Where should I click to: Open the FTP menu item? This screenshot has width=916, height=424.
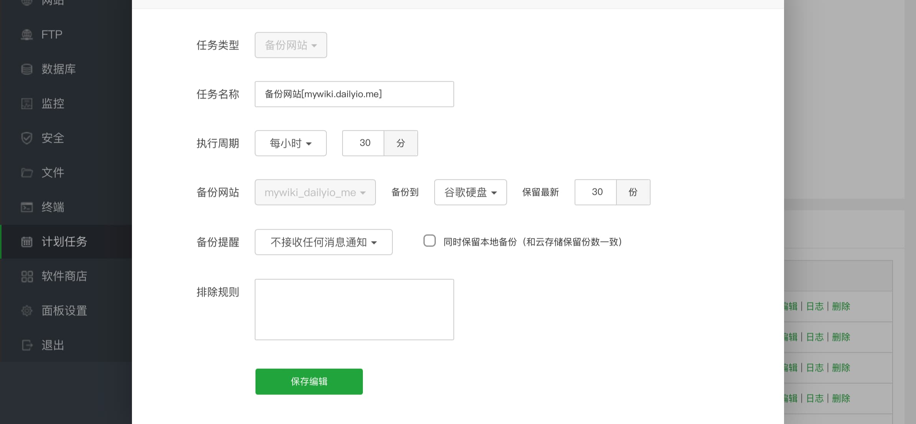point(66,35)
